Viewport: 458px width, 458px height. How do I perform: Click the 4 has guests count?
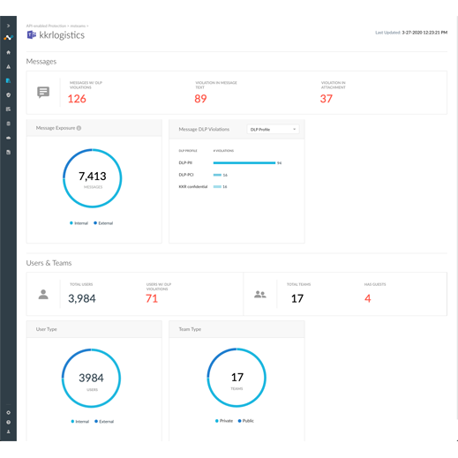368,298
